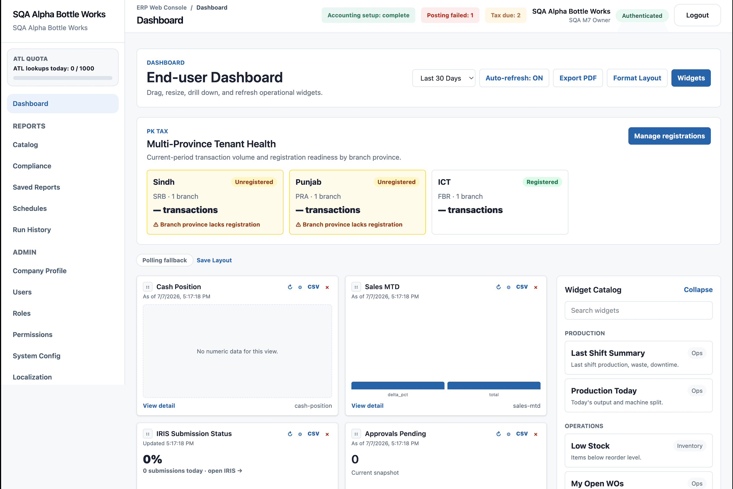The width and height of the screenshot is (733, 489).
Task: Select the ICT province card
Action: point(500,202)
